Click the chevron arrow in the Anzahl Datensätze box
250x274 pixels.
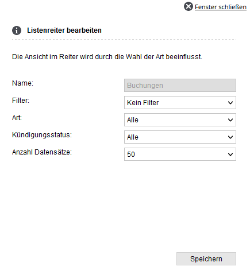coord(230,155)
